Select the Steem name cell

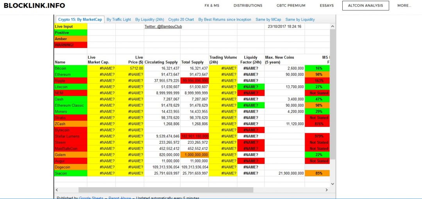point(70,143)
